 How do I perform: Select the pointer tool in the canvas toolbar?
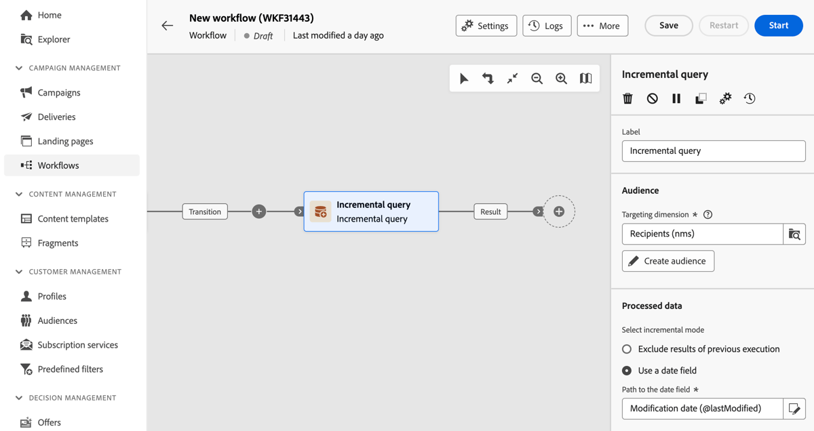tap(465, 78)
